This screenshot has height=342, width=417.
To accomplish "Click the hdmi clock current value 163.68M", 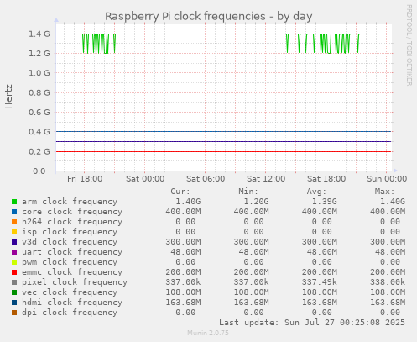I will click(183, 303).
